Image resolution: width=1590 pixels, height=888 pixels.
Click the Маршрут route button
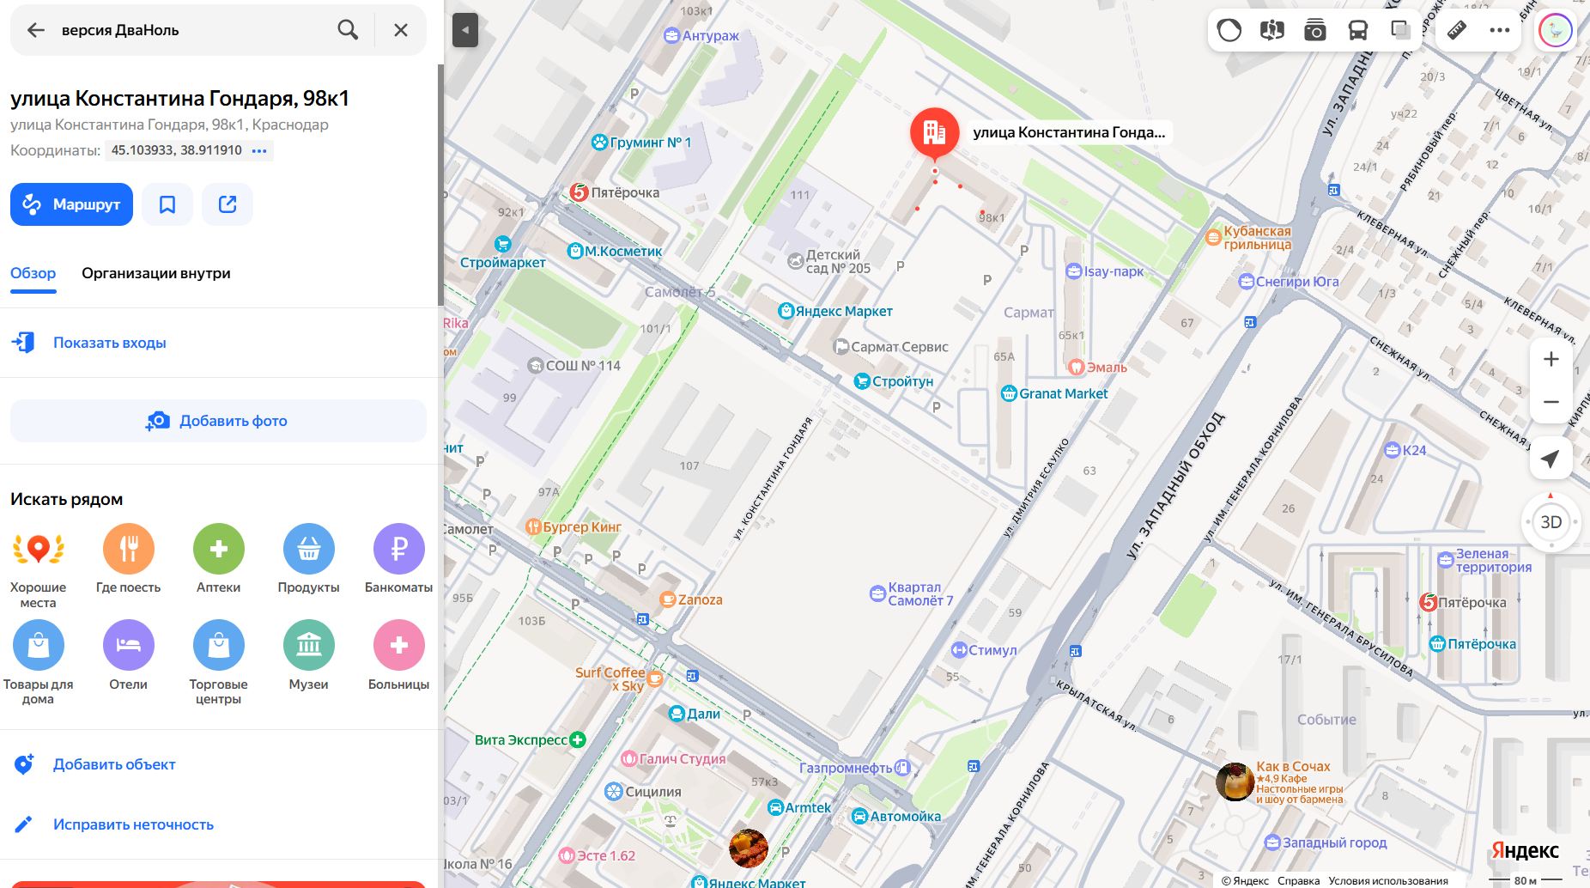[x=71, y=204]
